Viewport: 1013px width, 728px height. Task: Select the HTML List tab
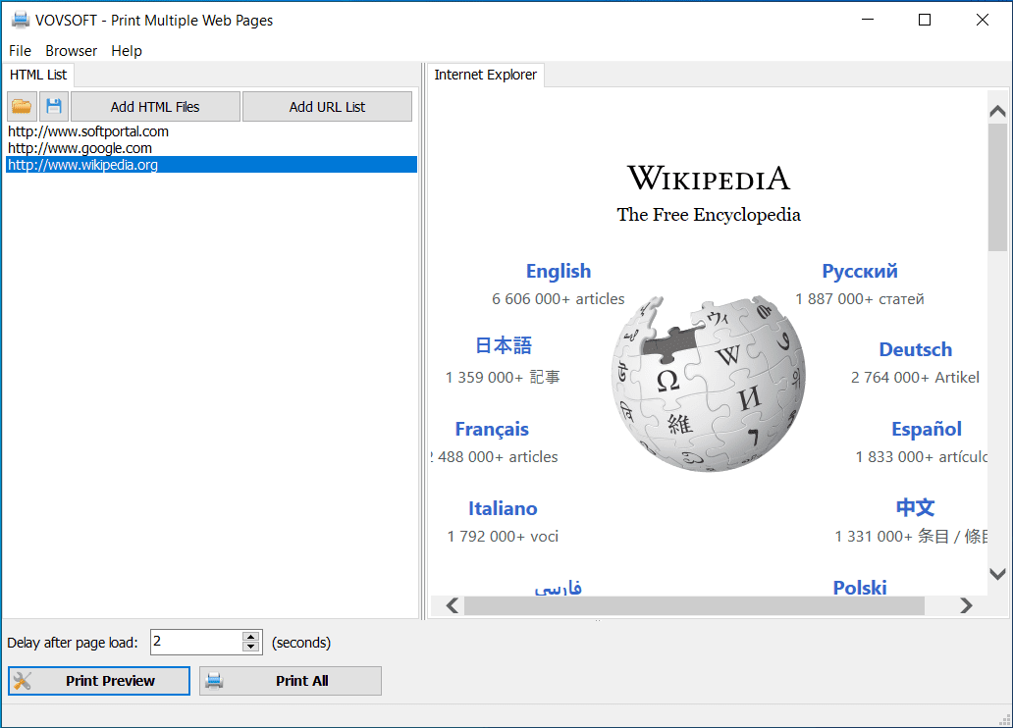click(38, 75)
